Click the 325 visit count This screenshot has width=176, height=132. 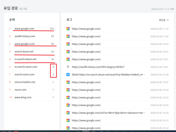click(52, 29)
